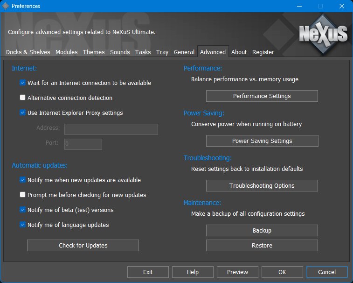The height and width of the screenshot is (283, 353).
Task: Click the Automatic updates: heading
Action: coord(40,165)
